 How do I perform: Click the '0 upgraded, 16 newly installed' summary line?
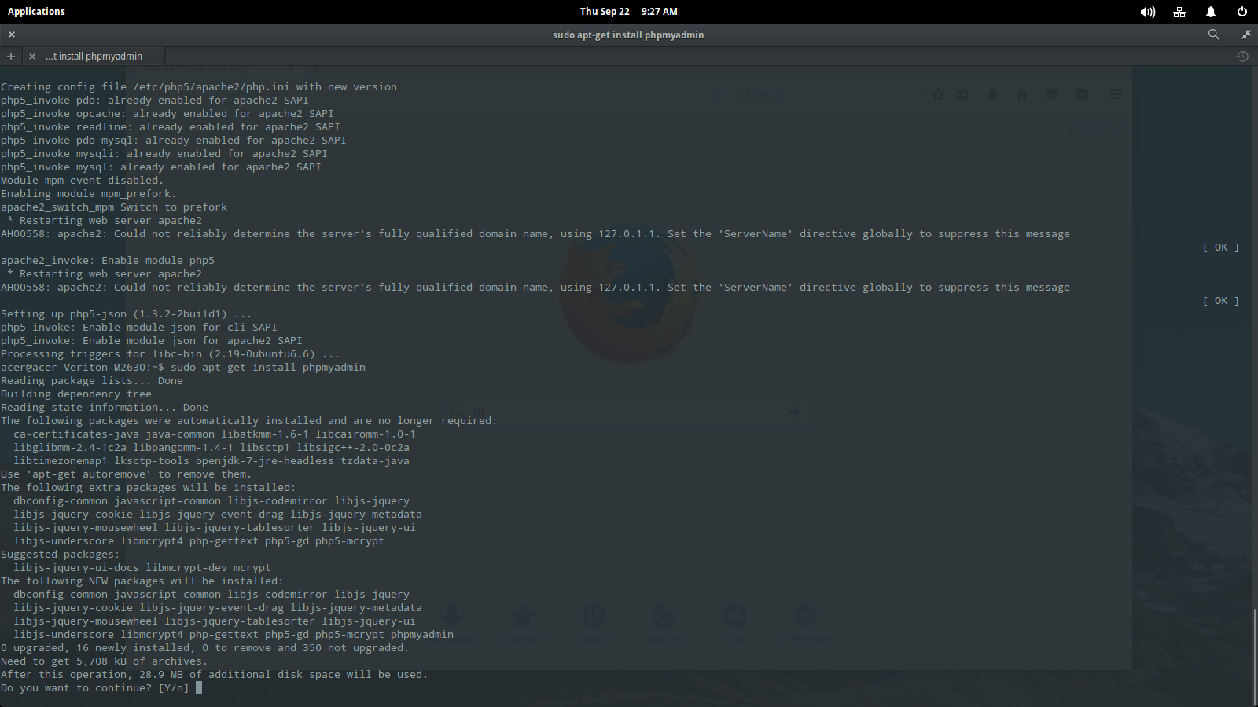(x=205, y=648)
